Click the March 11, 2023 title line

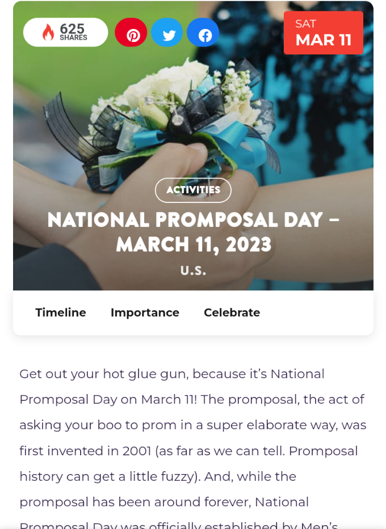tap(194, 245)
